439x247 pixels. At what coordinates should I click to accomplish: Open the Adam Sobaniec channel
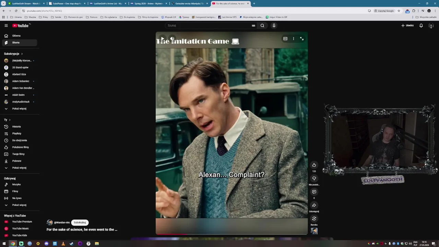(x=20, y=81)
